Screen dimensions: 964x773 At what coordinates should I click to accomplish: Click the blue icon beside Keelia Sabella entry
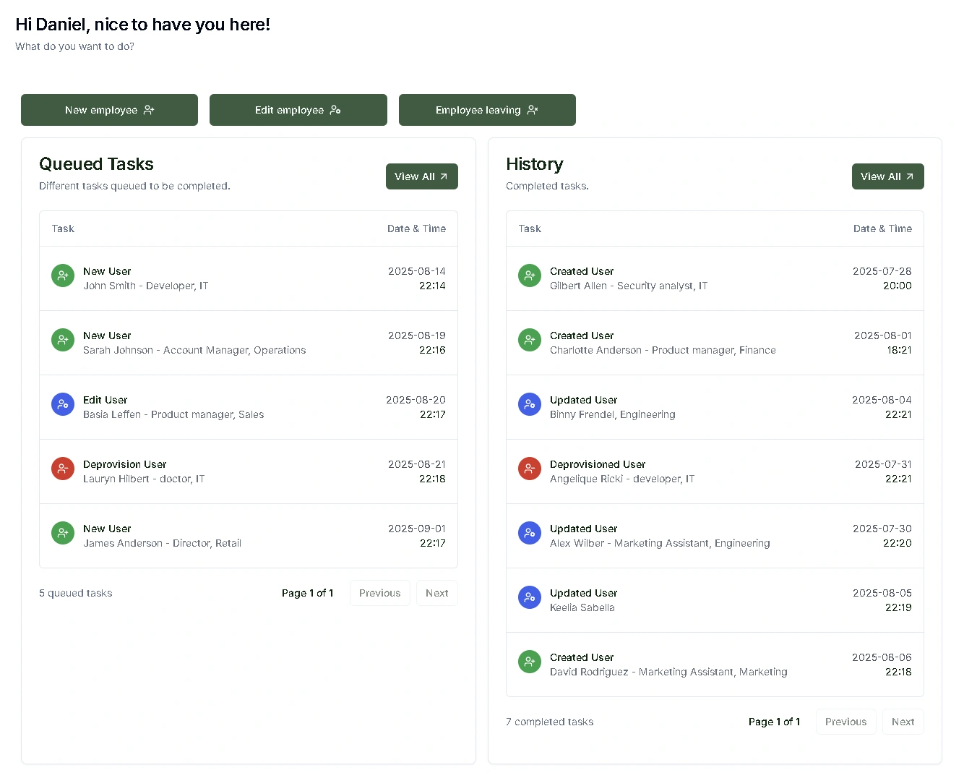pyautogui.click(x=530, y=597)
